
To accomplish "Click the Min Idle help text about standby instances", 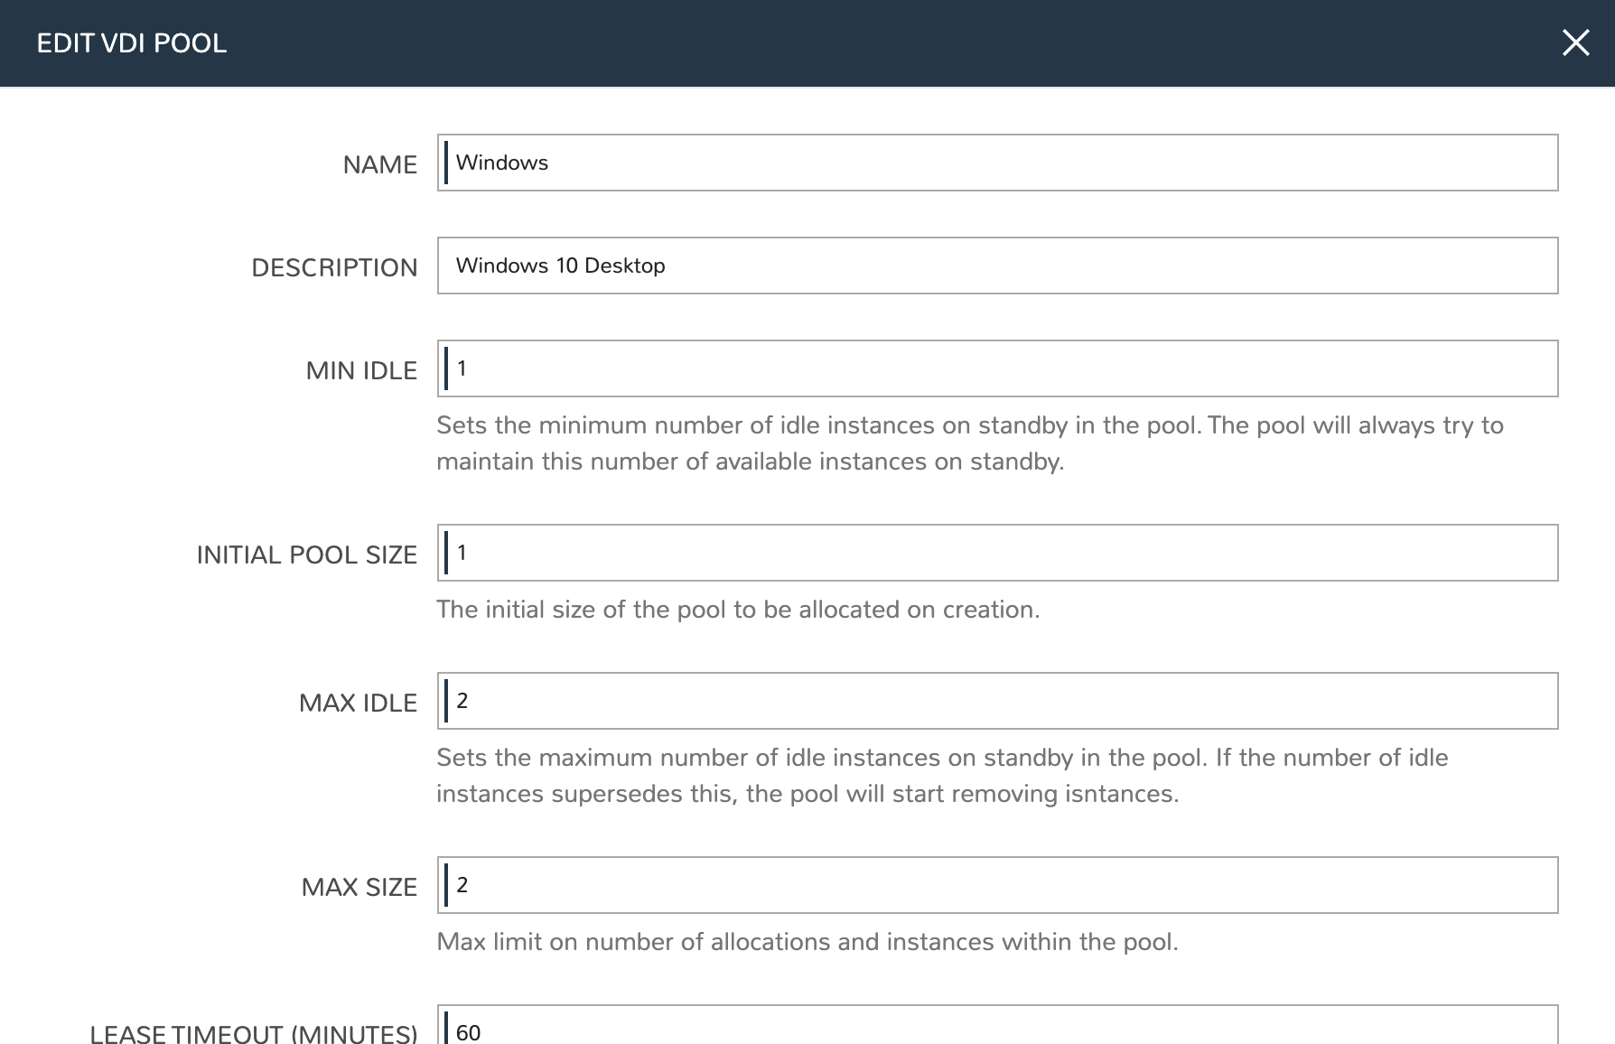I will point(969,443).
